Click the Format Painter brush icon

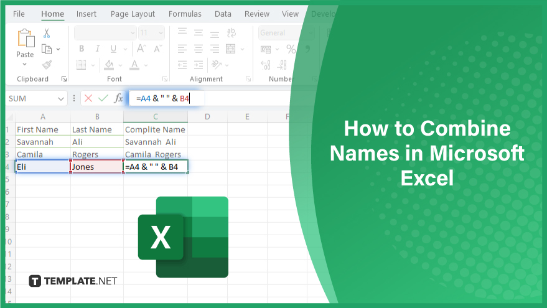[x=47, y=65]
